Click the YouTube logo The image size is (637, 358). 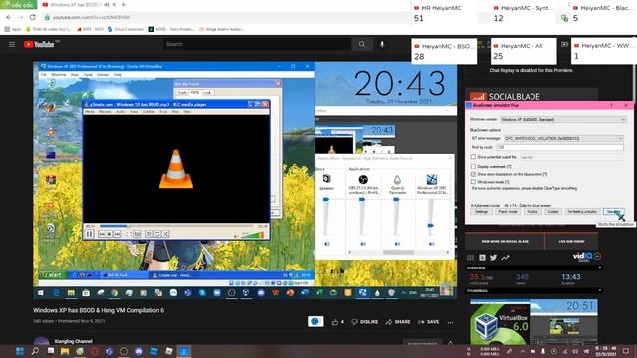(40, 44)
